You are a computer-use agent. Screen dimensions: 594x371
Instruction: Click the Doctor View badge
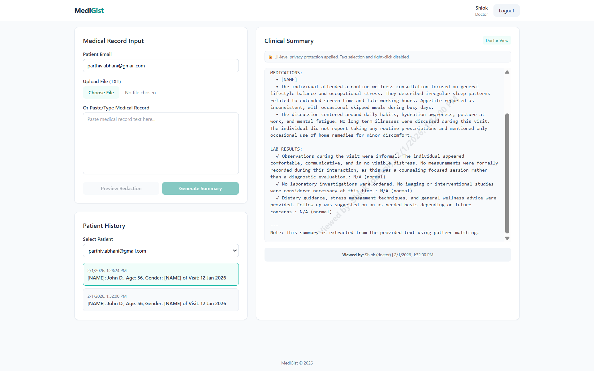497,40
